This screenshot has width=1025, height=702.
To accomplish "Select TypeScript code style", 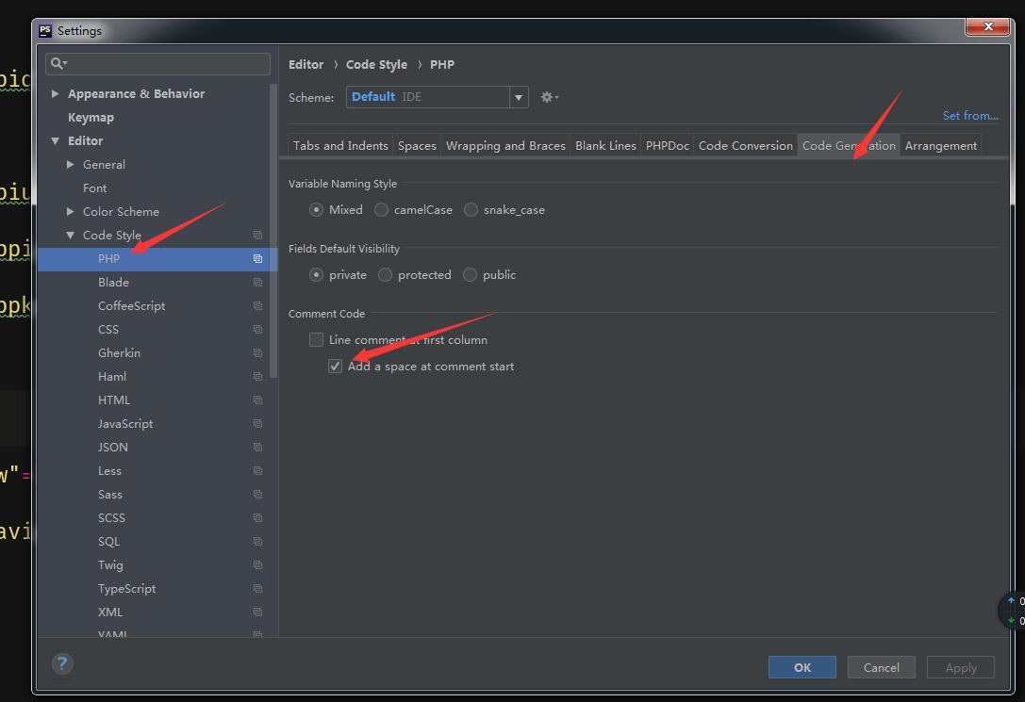I will [x=126, y=588].
